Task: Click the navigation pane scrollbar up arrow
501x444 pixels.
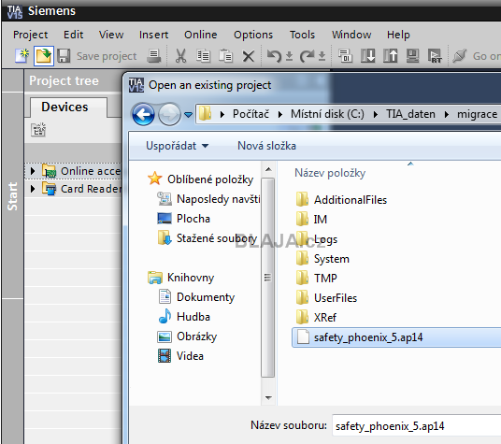Action: coord(268,169)
